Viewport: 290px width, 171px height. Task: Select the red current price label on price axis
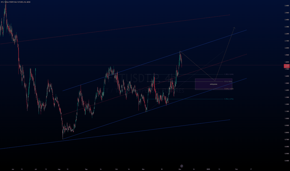pos(287,66)
